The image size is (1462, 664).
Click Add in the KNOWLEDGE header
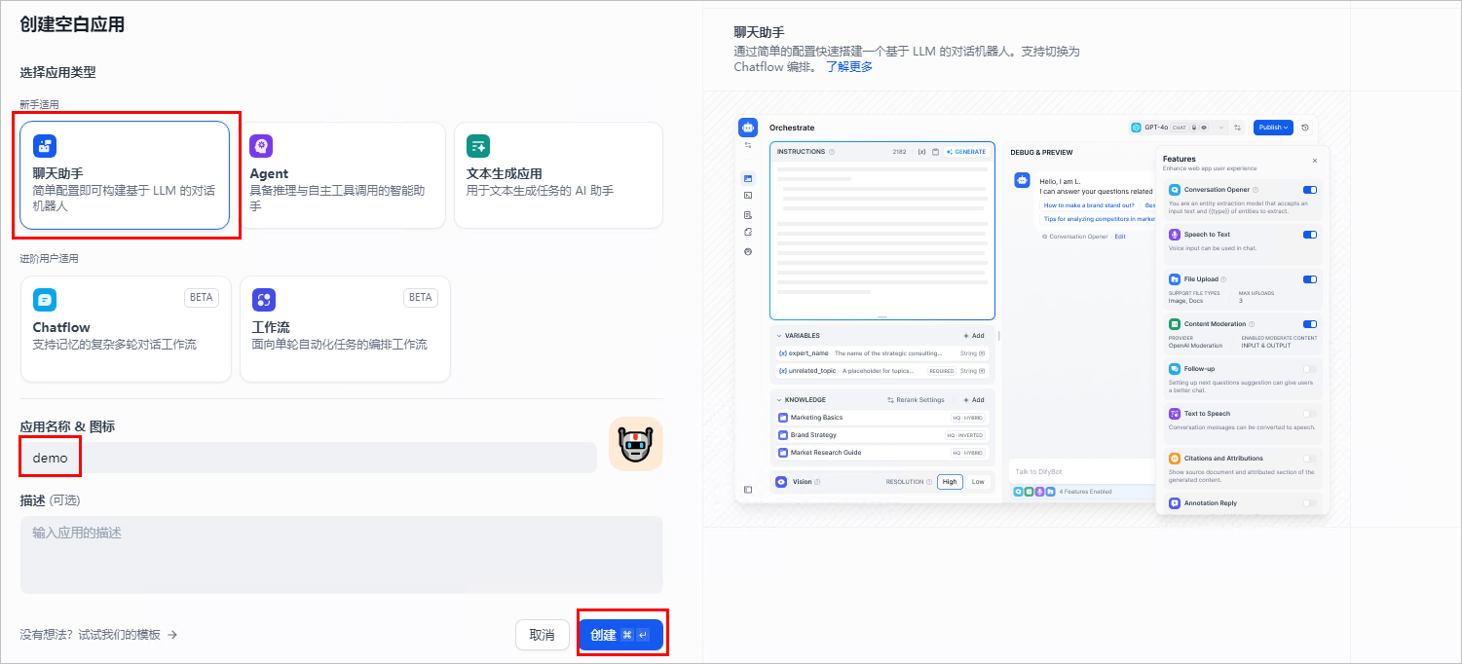[974, 400]
